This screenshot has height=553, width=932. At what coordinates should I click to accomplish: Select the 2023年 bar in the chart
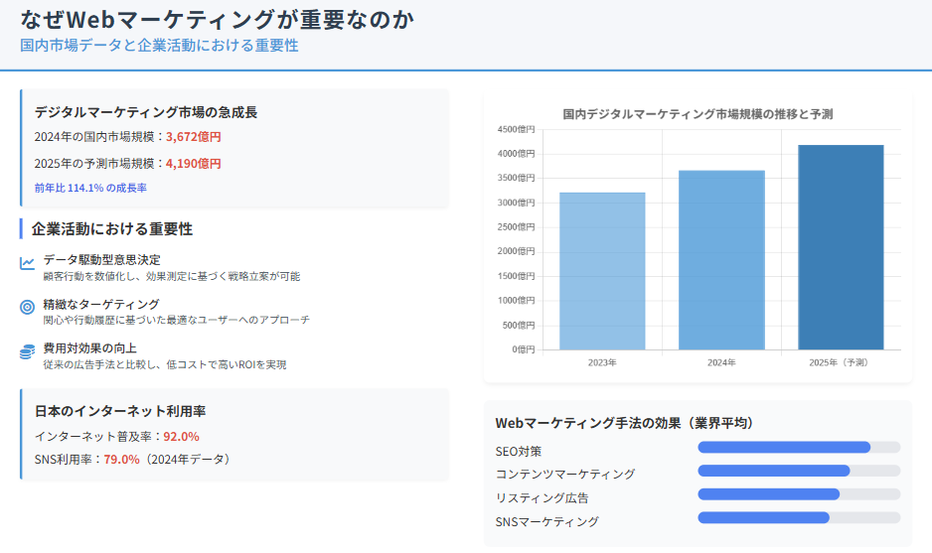[602, 270]
